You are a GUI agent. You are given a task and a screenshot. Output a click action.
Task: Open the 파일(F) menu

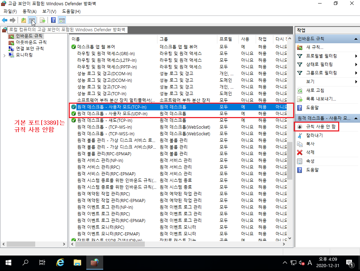[x=10, y=12]
